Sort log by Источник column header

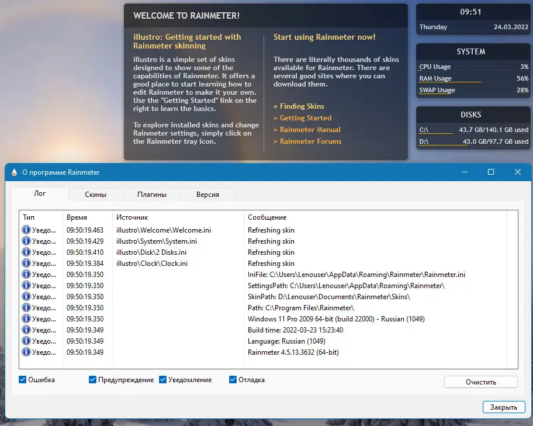(x=178, y=217)
